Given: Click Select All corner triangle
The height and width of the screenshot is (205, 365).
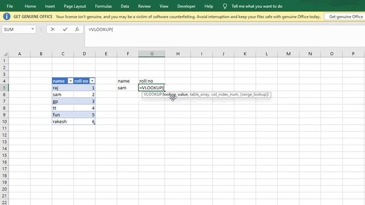Looking at the screenshot, I should click(x=5, y=54).
